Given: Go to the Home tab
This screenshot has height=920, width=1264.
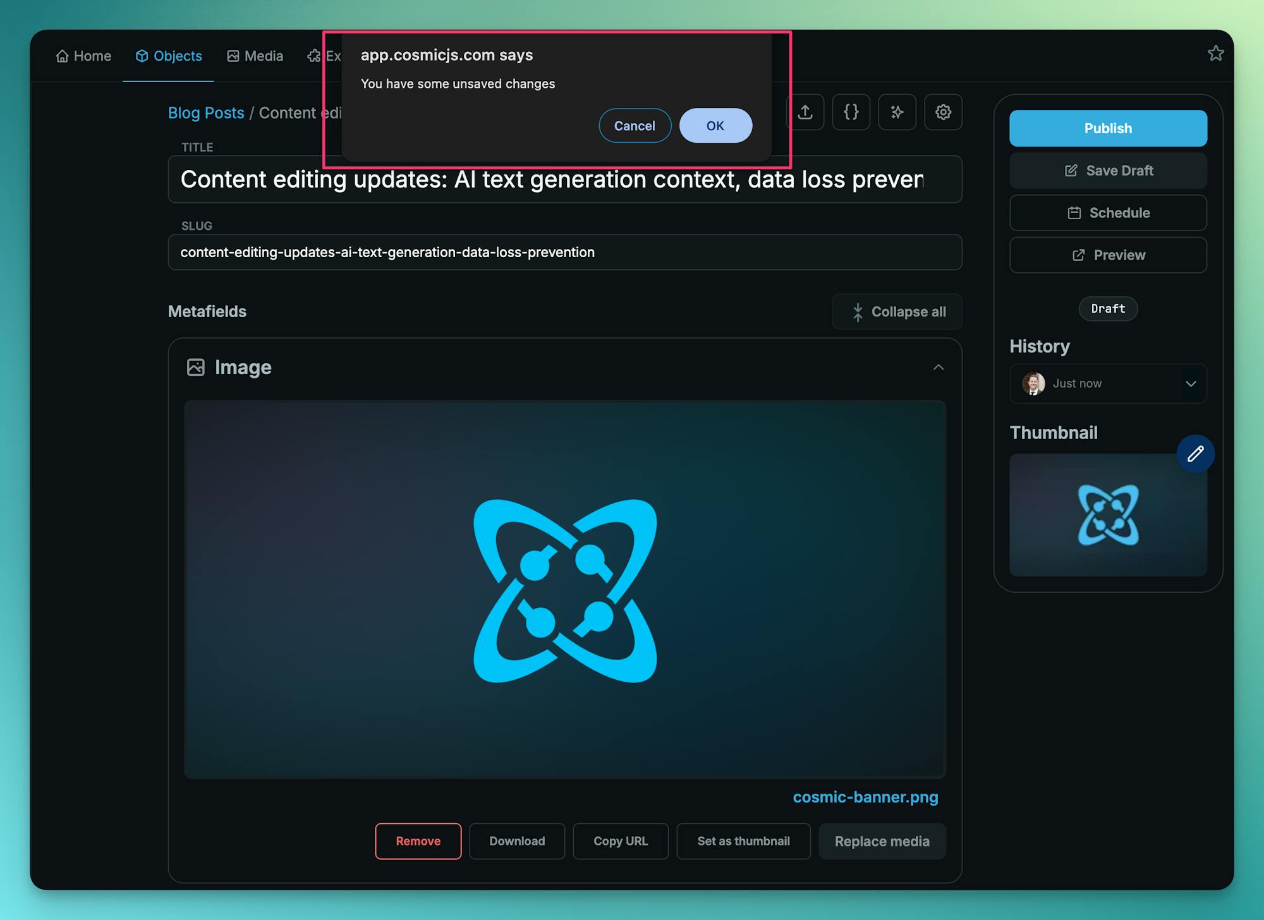Looking at the screenshot, I should click(83, 56).
